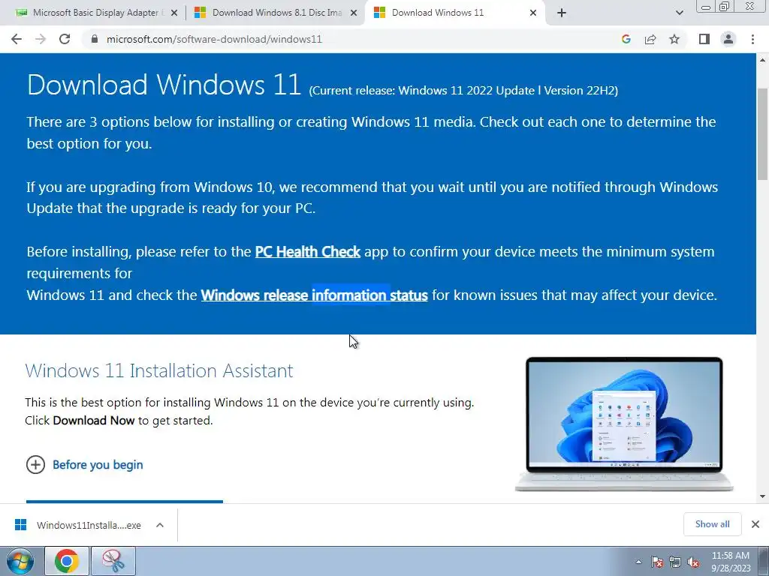The height and width of the screenshot is (576, 769).
Task: Click the forward navigation arrow
Action: [x=41, y=39]
